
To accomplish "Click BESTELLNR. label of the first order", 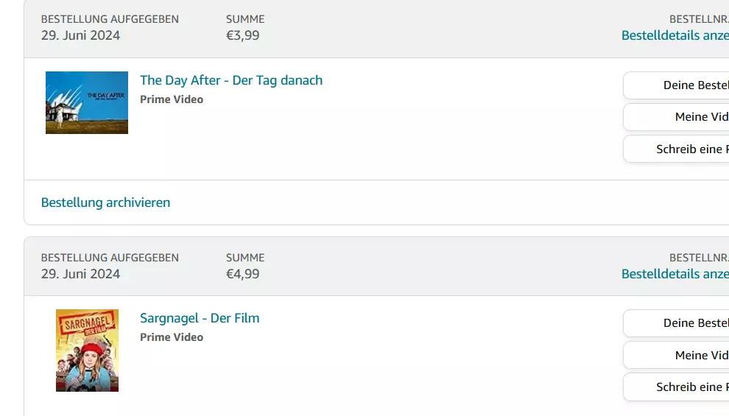I will pyautogui.click(x=699, y=19).
